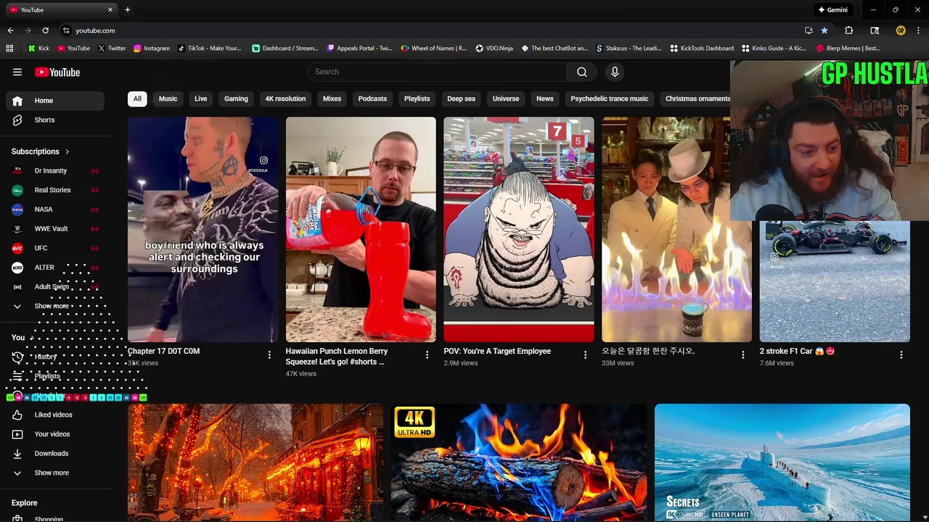Open options menu for Chapter 17 DOT COM short
Viewport: 929px width, 522px height.
point(269,355)
